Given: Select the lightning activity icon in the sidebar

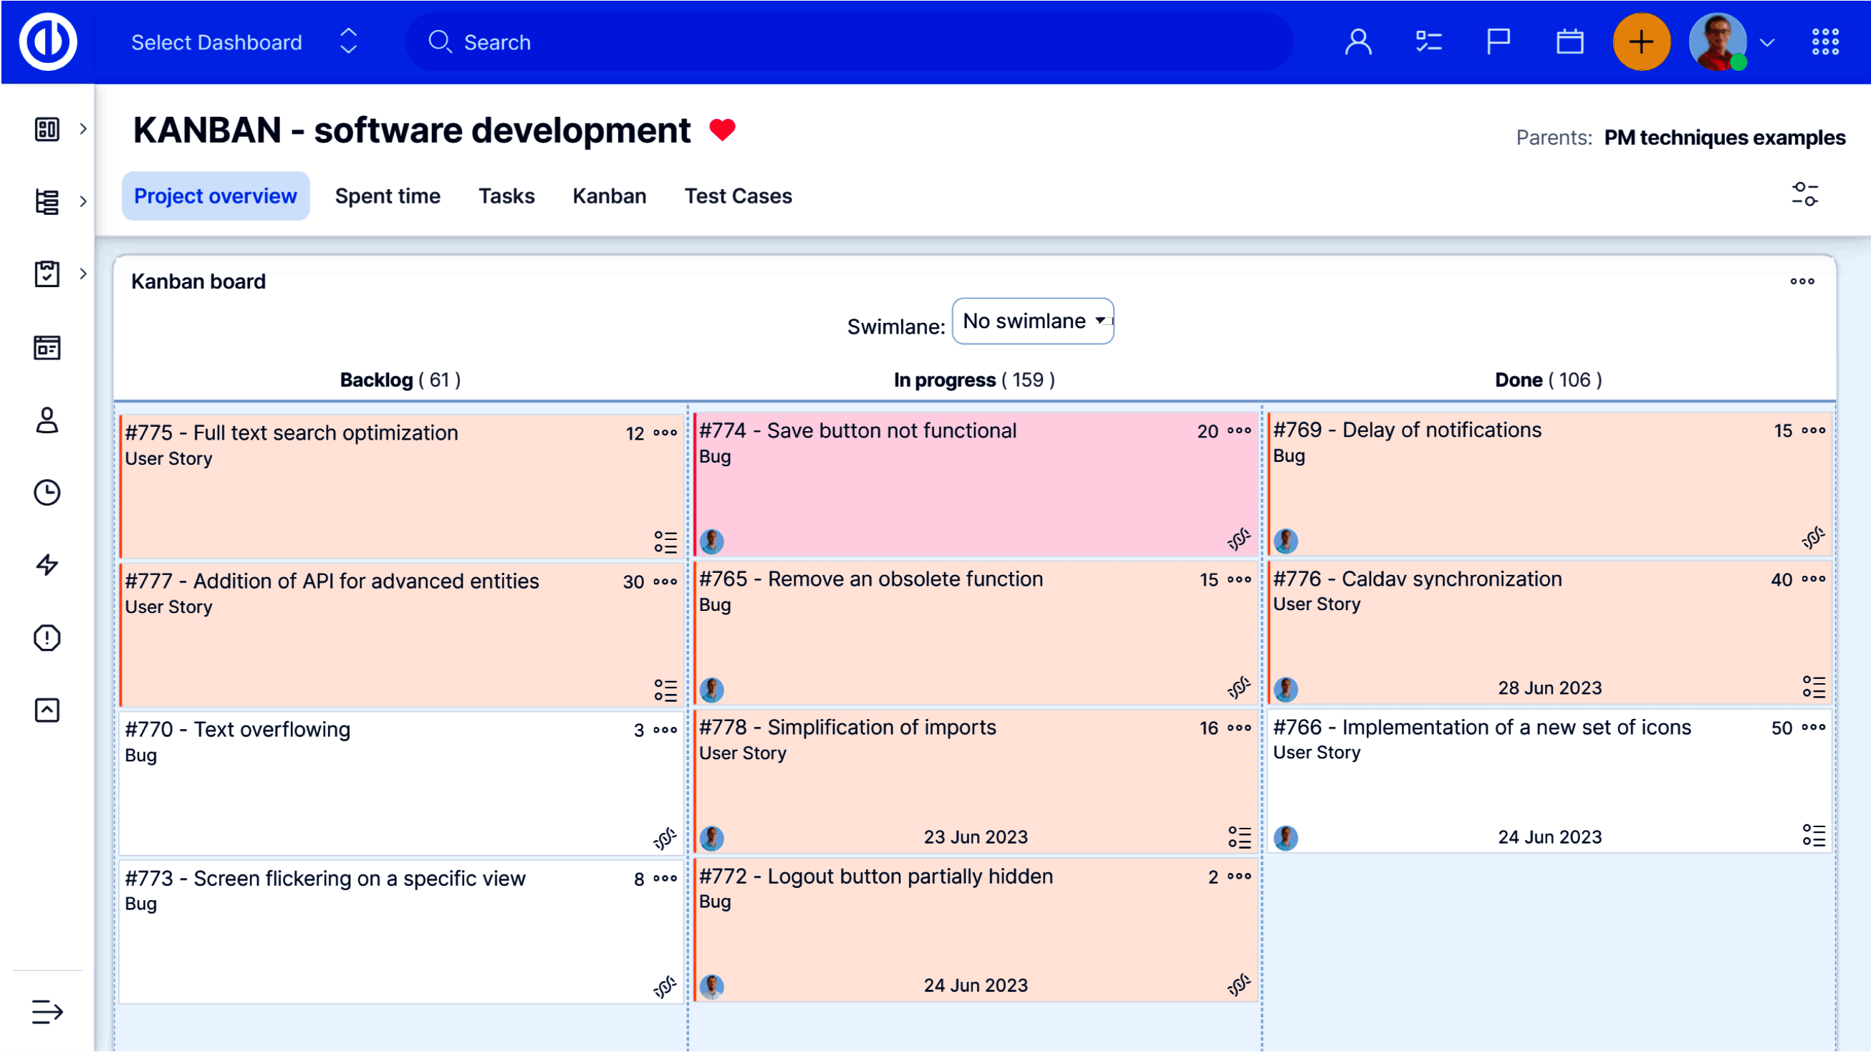Looking at the screenshot, I should coord(47,565).
